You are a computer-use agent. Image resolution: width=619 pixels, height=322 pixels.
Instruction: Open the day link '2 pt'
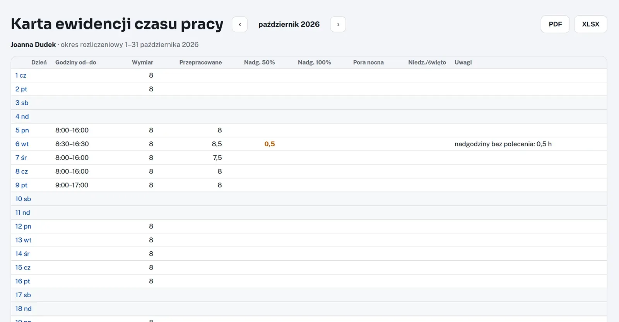(x=21, y=89)
